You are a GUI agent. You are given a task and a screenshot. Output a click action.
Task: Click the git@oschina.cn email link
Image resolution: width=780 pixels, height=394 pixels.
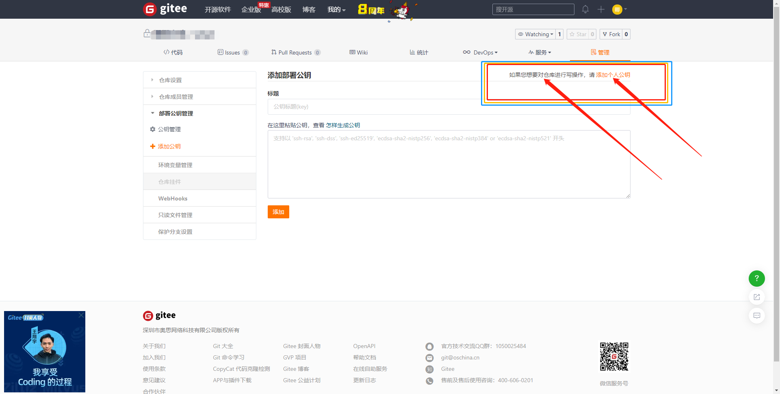coord(460,357)
